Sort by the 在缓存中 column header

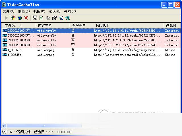[x=81, y=25]
